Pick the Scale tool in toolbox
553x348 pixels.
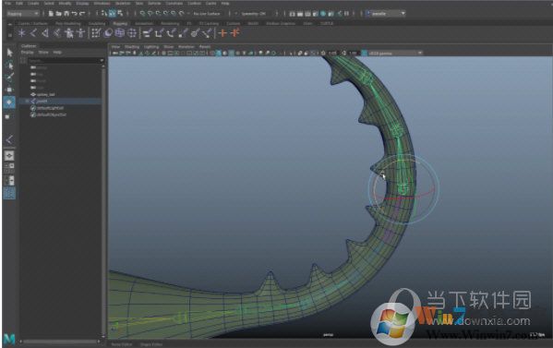click(7, 116)
